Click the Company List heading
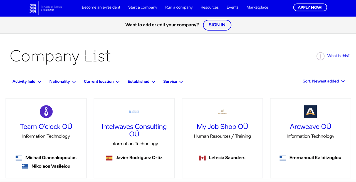 60,56
